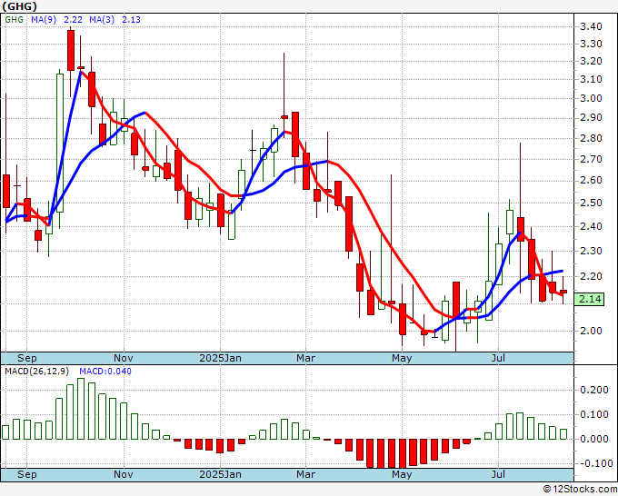The image size is (618, 496).
Task: Click the MA(3) legend label
Action: click(102, 20)
